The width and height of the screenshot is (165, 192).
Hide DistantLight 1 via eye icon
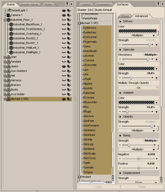pos(64,11)
